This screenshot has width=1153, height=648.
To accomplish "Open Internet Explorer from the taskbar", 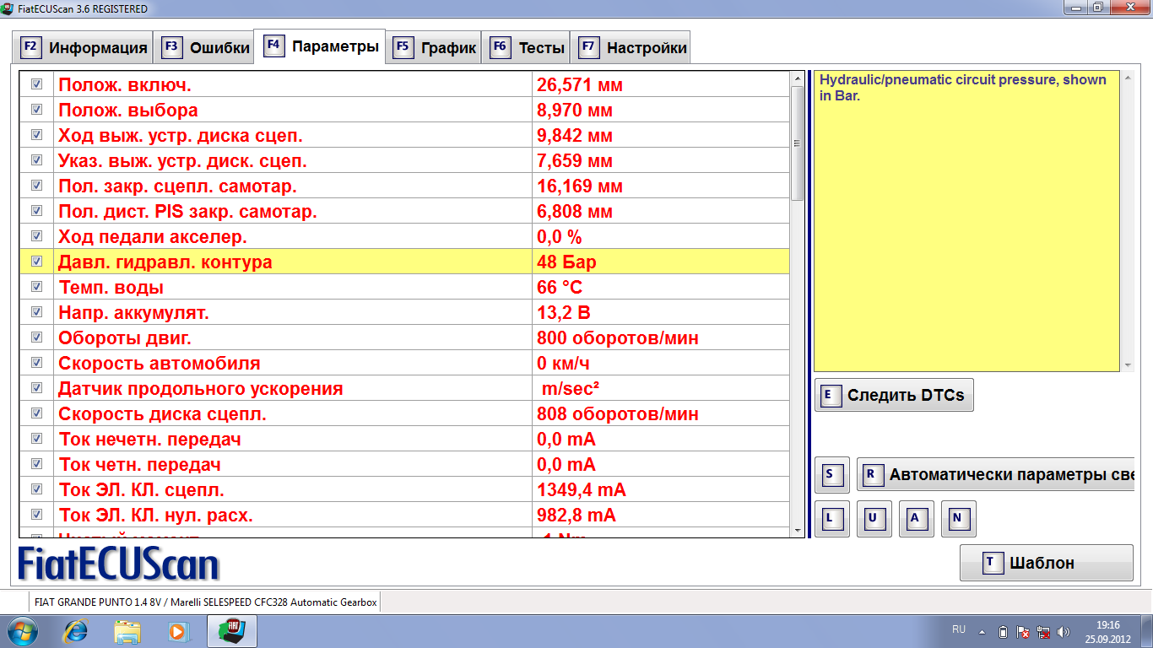I will click(77, 631).
